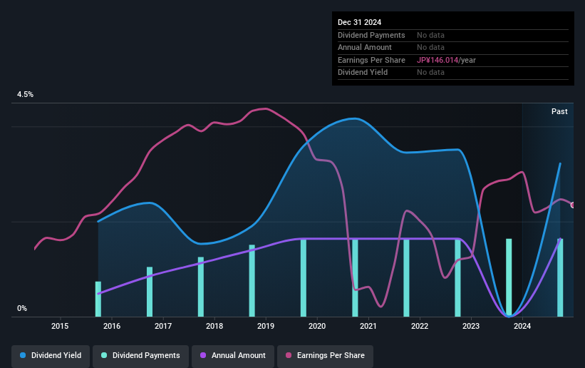Viewport: 585px width, 368px height.
Task: Click the 2024 x-axis label
Action: coord(522,326)
